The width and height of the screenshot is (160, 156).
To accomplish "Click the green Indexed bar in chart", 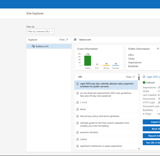I will pyautogui.click(x=87, y=61).
